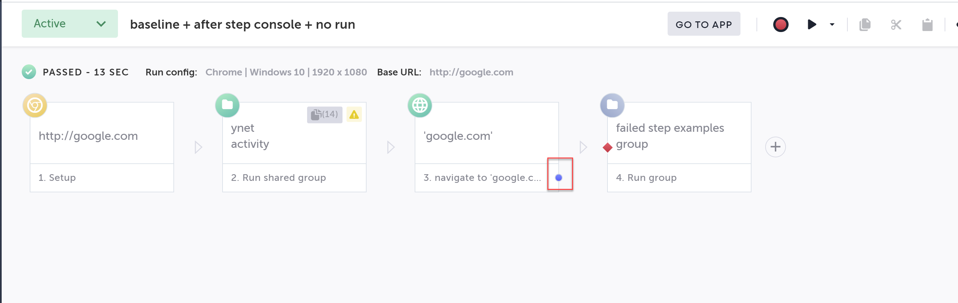Image resolution: width=958 pixels, height=303 pixels.
Task: Run the test with the play button
Action: pyautogui.click(x=812, y=24)
